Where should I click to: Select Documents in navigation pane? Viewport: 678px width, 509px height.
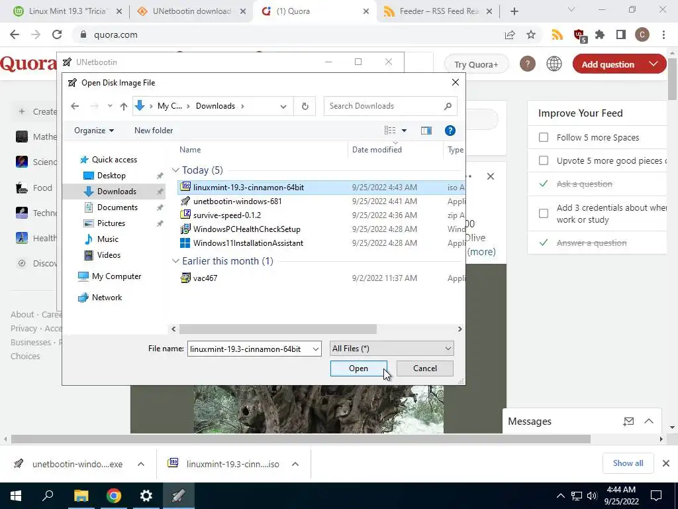(117, 207)
